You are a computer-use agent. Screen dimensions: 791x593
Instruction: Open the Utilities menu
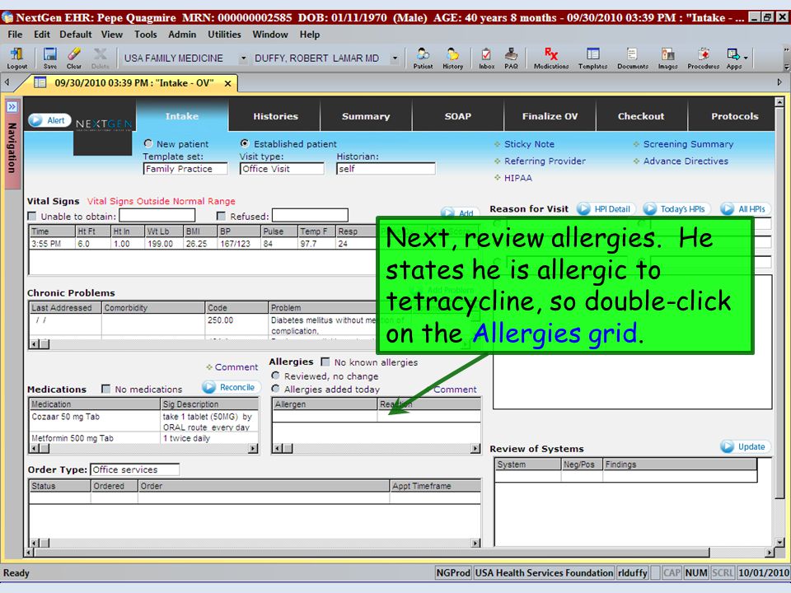[x=224, y=35]
